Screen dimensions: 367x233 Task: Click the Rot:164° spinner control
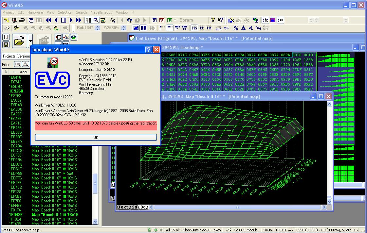tap(98, 28)
